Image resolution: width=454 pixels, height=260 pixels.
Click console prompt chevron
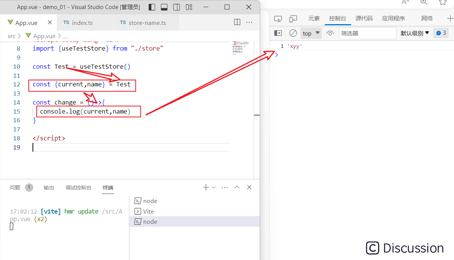pyautogui.click(x=276, y=54)
